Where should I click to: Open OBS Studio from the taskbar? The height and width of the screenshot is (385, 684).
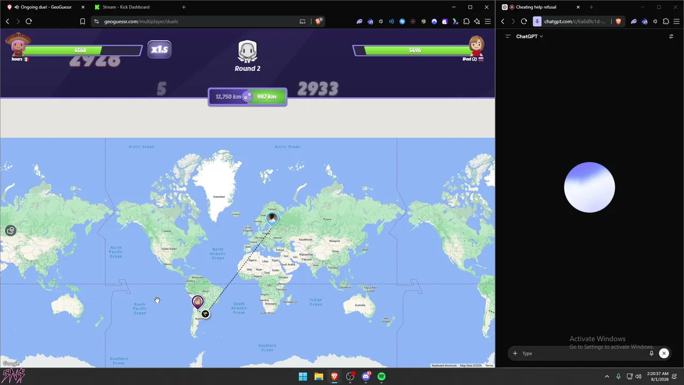point(350,376)
